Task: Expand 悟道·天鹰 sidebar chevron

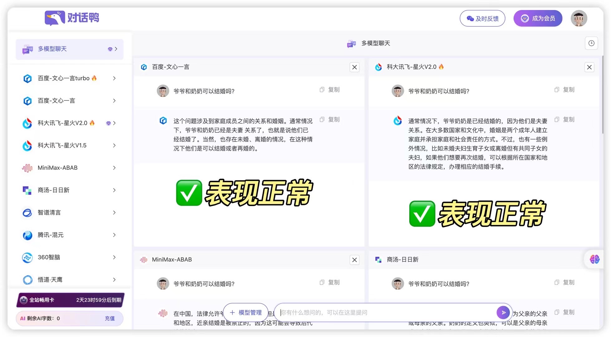Action: click(114, 280)
